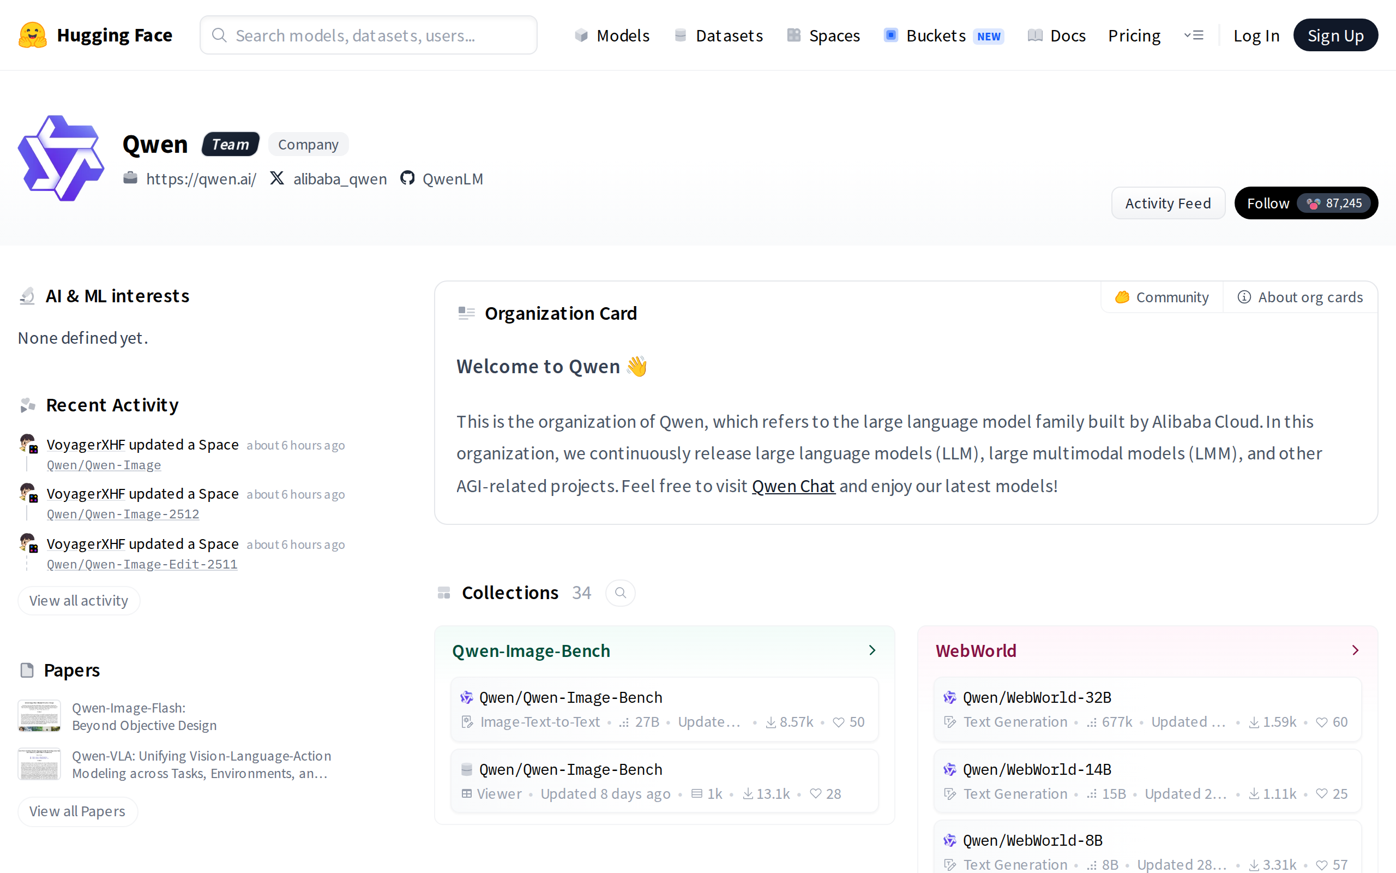Screen dimensions: 1396x873
Task: Open WebWorld collection title
Action: click(976, 651)
